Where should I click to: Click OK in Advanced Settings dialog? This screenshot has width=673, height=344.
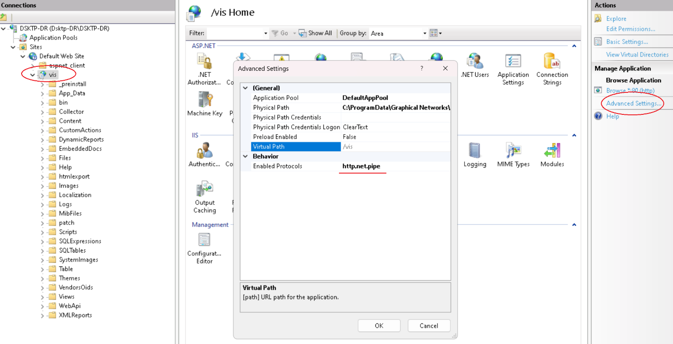coord(379,326)
